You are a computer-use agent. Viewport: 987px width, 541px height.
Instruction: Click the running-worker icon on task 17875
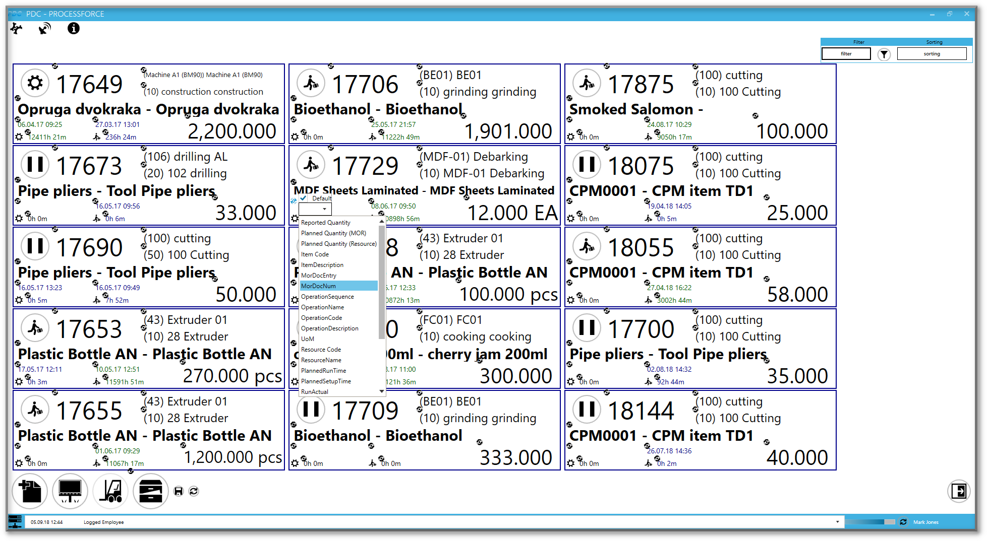point(587,83)
